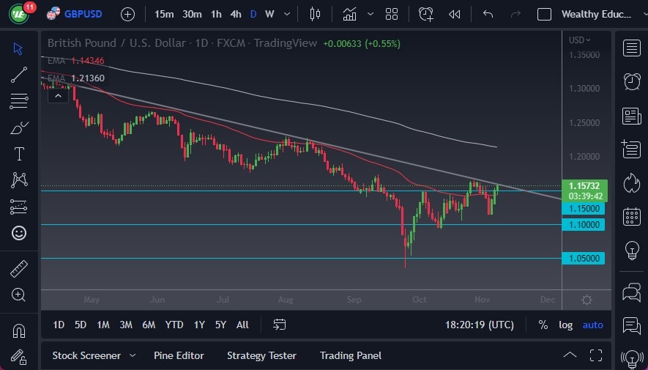
Task: Click the GBPUSD symbol search button
Action: point(74,14)
